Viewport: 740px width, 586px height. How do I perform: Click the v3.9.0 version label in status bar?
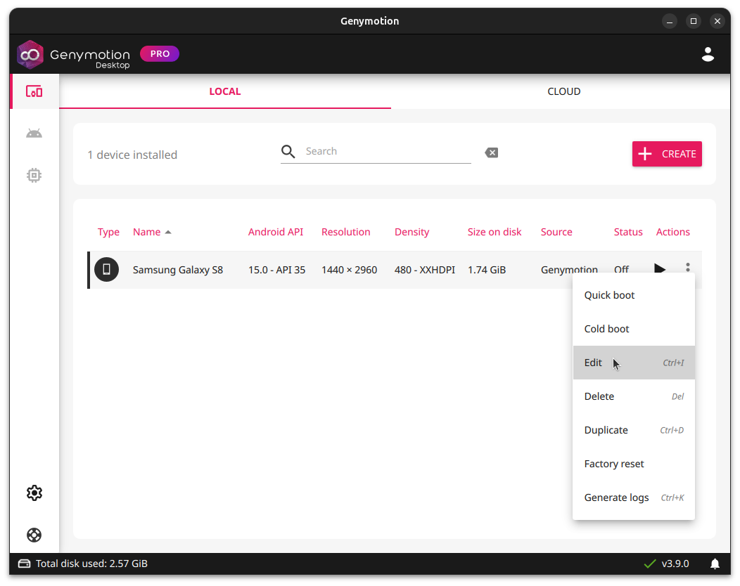[675, 563]
